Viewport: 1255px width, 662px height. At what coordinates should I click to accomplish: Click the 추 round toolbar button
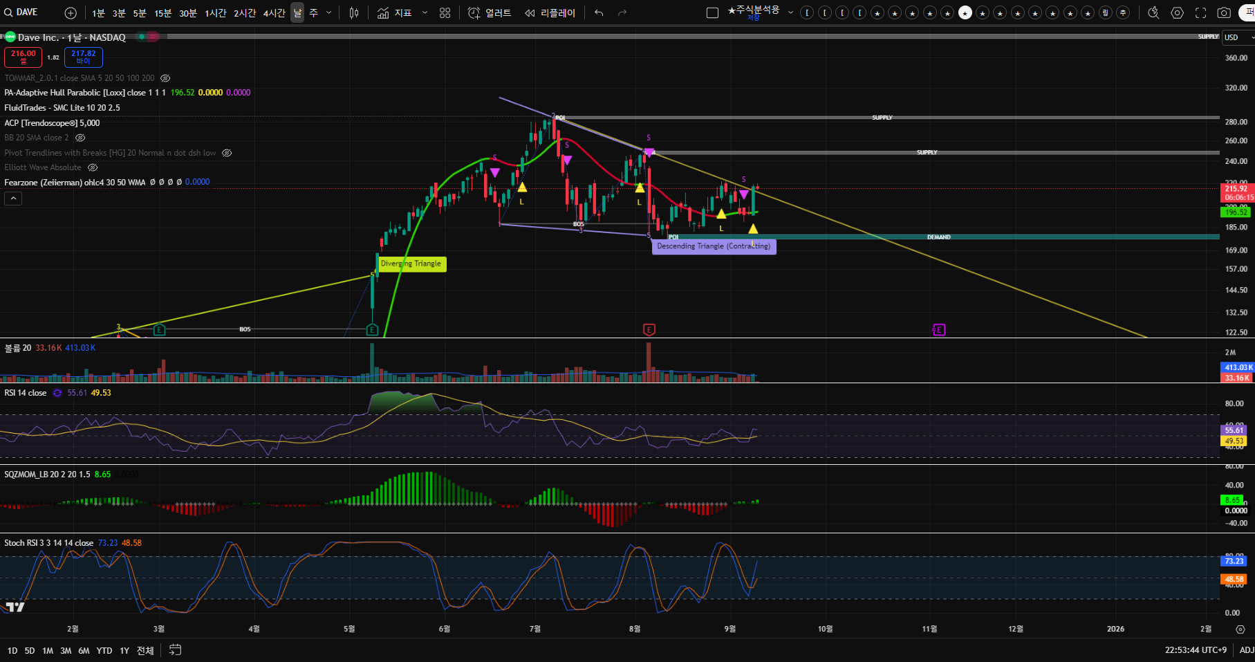pos(1123,12)
